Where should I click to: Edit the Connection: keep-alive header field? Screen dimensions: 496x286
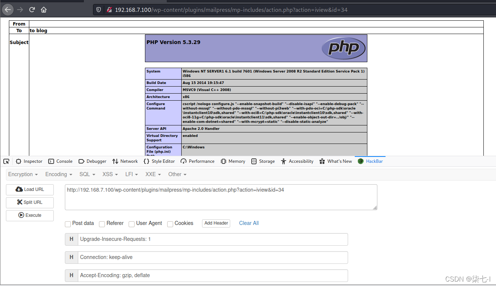(213, 258)
